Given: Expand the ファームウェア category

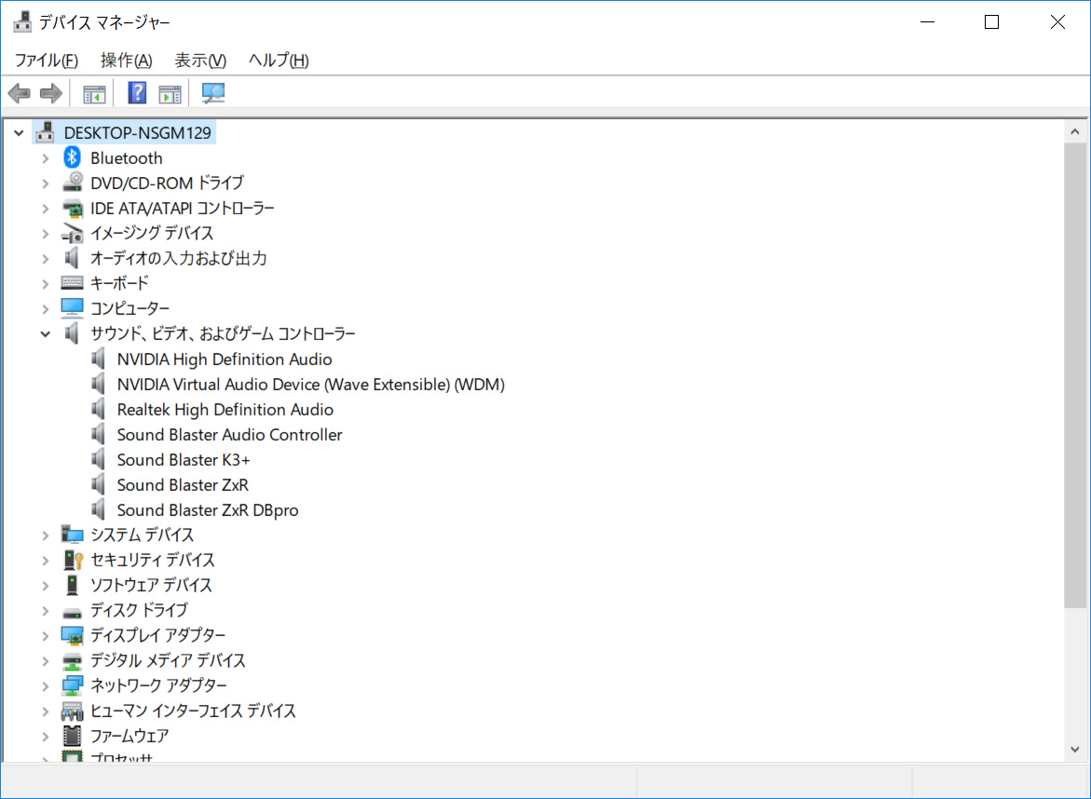Looking at the screenshot, I should click(46, 737).
